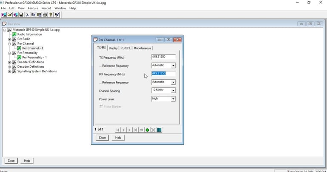Click the TX Frequency input field
Screen dimensions: 327x172
tap(163, 57)
